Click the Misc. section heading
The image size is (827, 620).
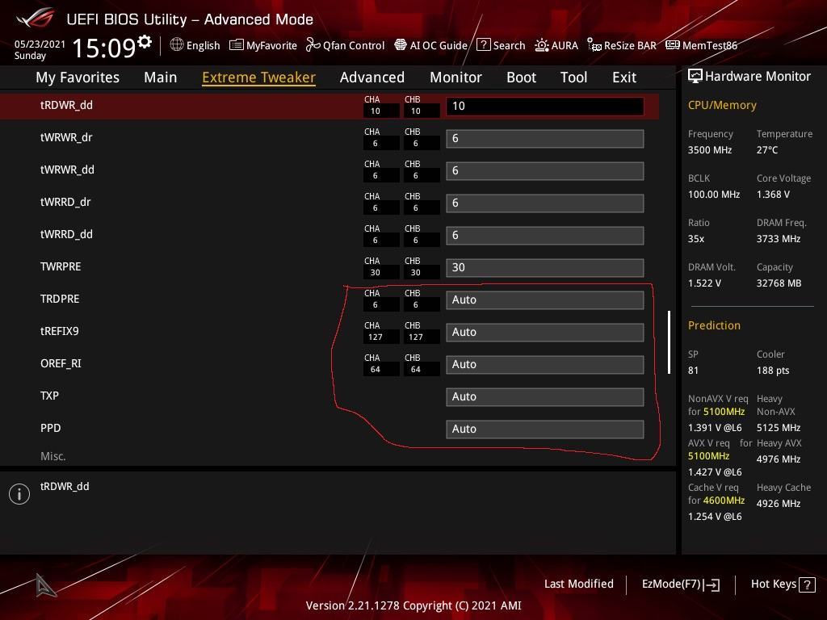pyautogui.click(x=53, y=457)
